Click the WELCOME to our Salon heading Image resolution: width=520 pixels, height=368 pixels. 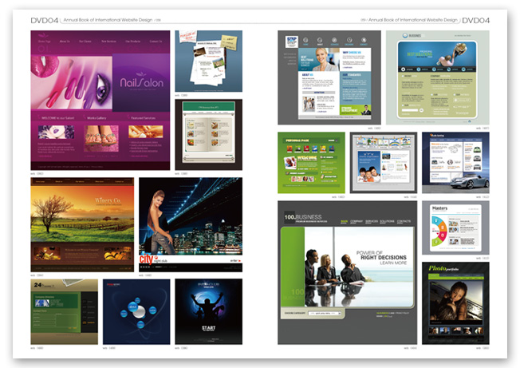click(x=57, y=118)
